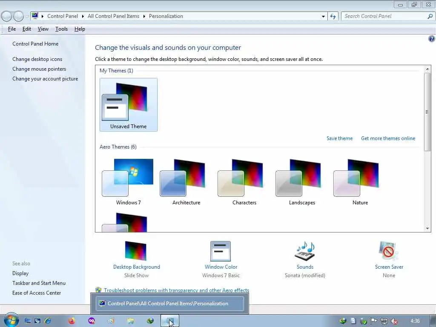The image size is (436, 327).
Task: Apply the Nature theme
Action: click(x=359, y=182)
